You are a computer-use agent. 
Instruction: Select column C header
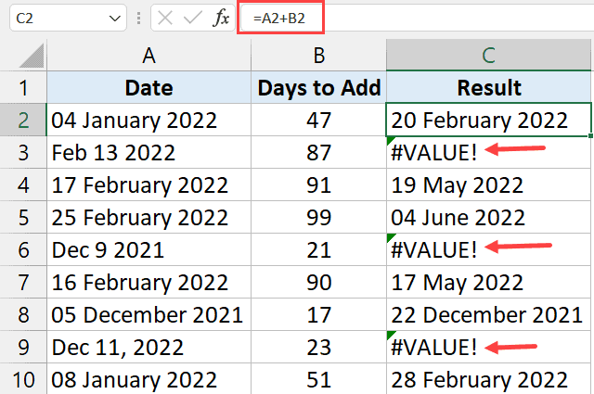point(489,56)
